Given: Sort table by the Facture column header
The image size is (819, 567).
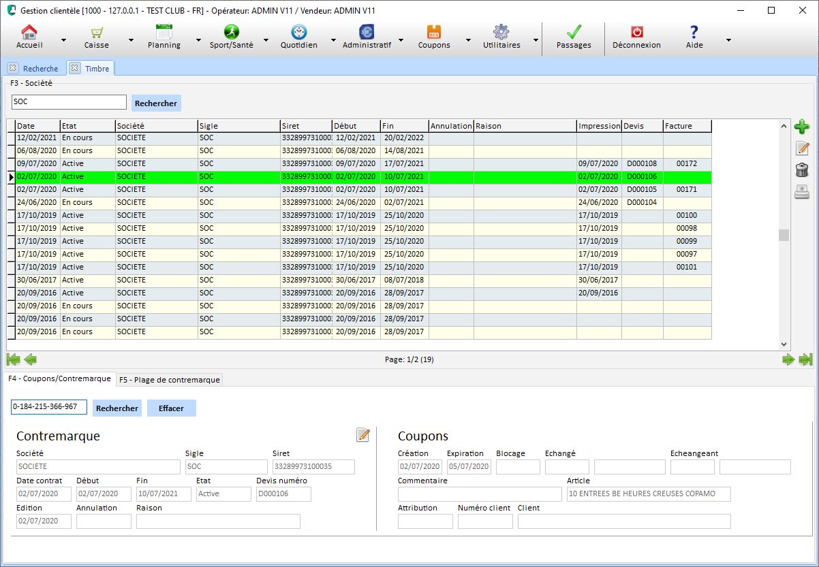Looking at the screenshot, I should (686, 126).
